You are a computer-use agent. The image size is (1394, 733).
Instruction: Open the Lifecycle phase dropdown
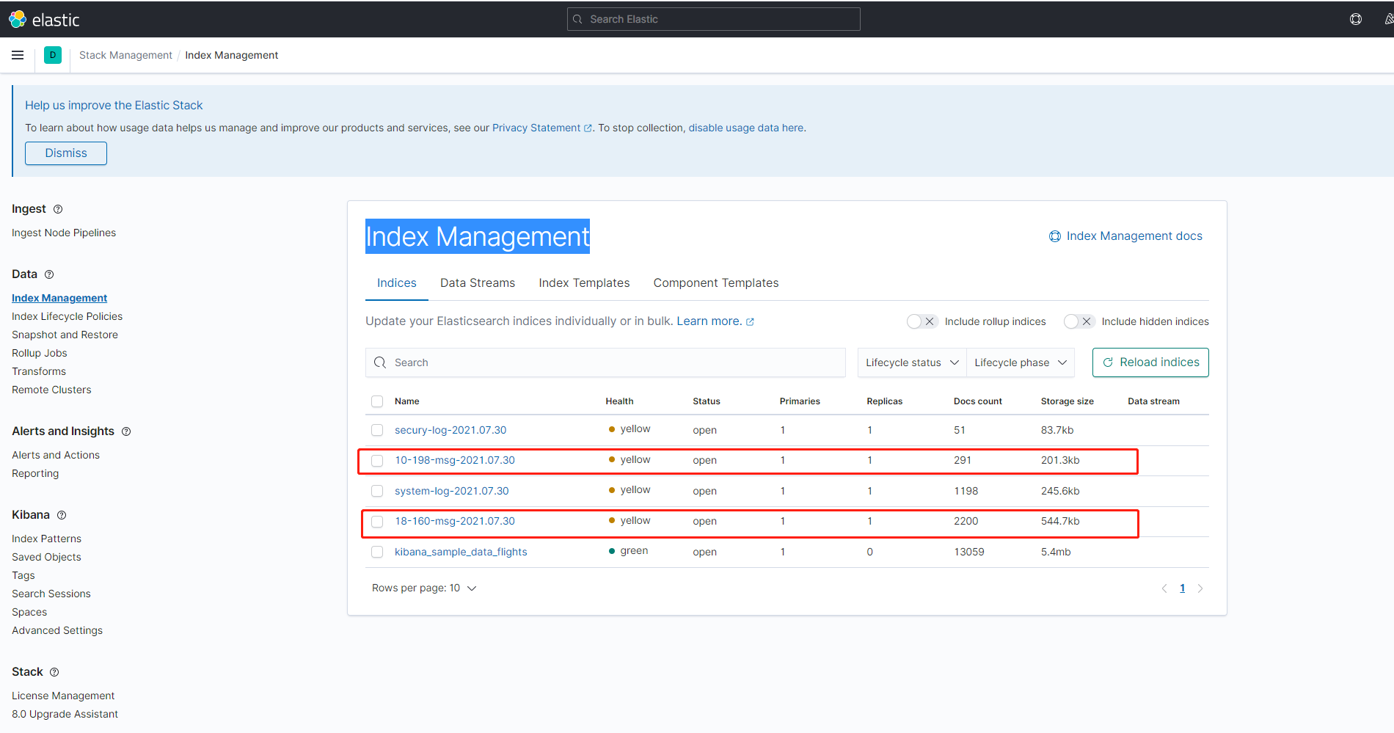coord(1021,362)
